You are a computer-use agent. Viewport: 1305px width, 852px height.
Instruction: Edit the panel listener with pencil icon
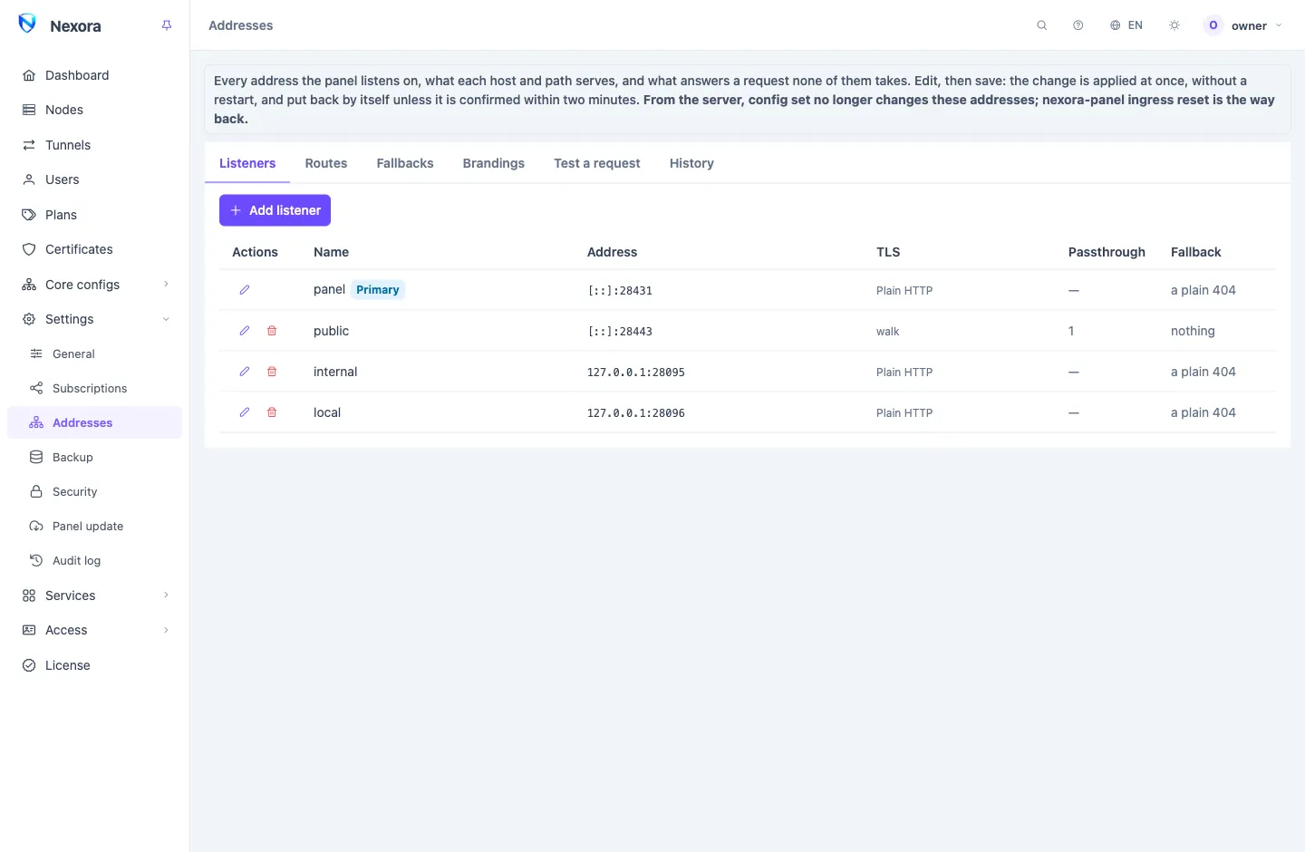[245, 290]
